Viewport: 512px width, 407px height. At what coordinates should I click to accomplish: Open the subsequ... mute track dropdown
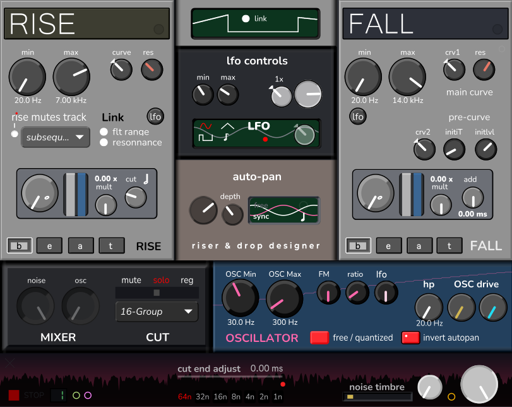[56, 137]
